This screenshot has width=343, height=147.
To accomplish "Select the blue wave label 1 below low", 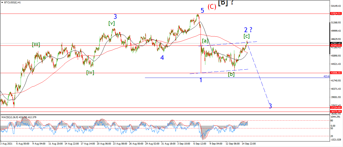I will (x=201, y=80).
